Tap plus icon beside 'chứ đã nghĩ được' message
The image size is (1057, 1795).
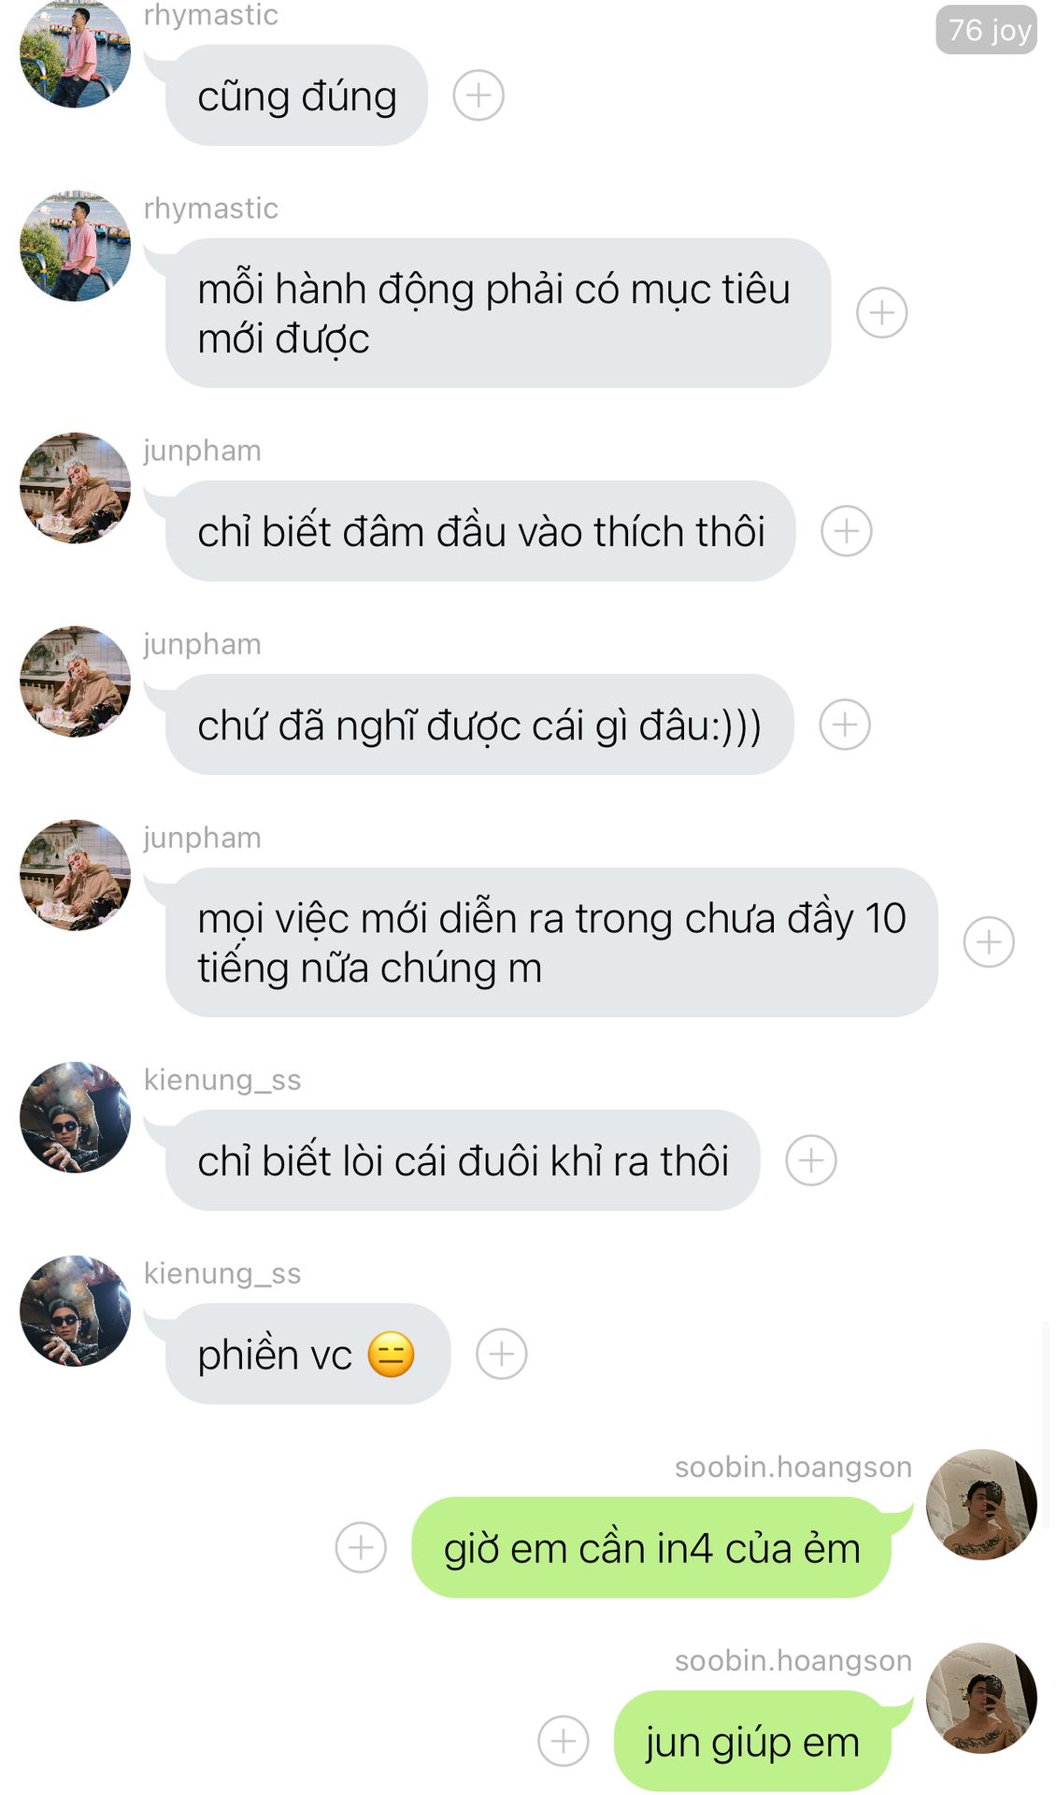(x=845, y=725)
